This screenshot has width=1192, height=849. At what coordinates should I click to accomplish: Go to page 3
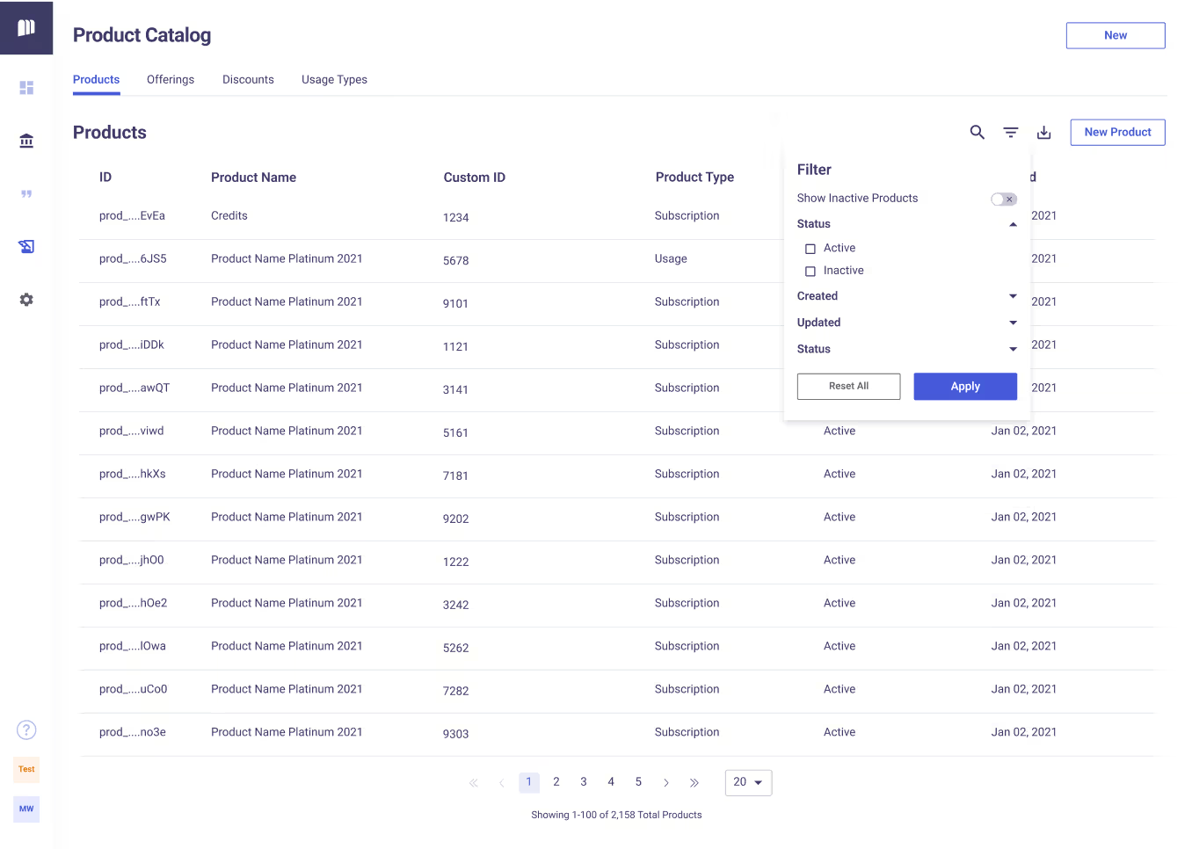(584, 782)
